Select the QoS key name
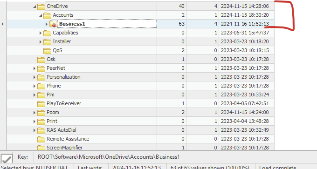The width and height of the screenshot is (317, 169). pos(57,50)
